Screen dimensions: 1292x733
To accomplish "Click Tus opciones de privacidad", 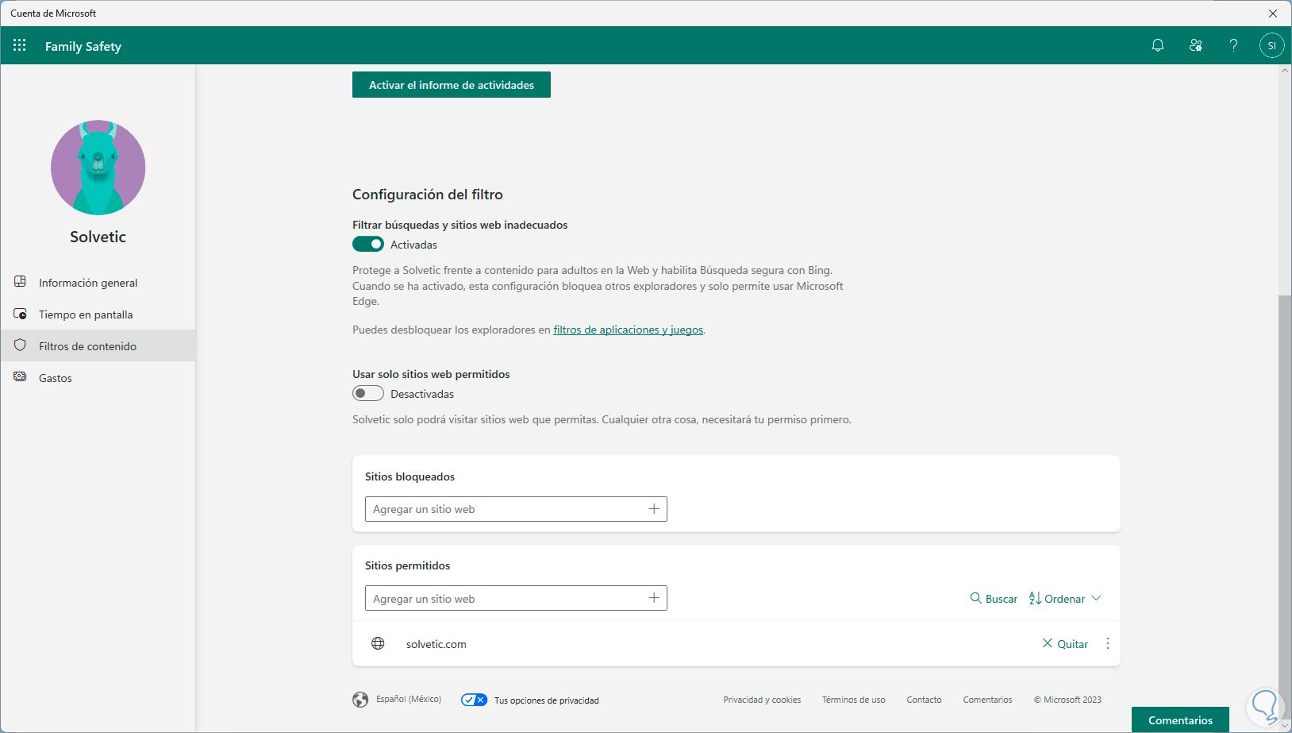I will click(547, 700).
